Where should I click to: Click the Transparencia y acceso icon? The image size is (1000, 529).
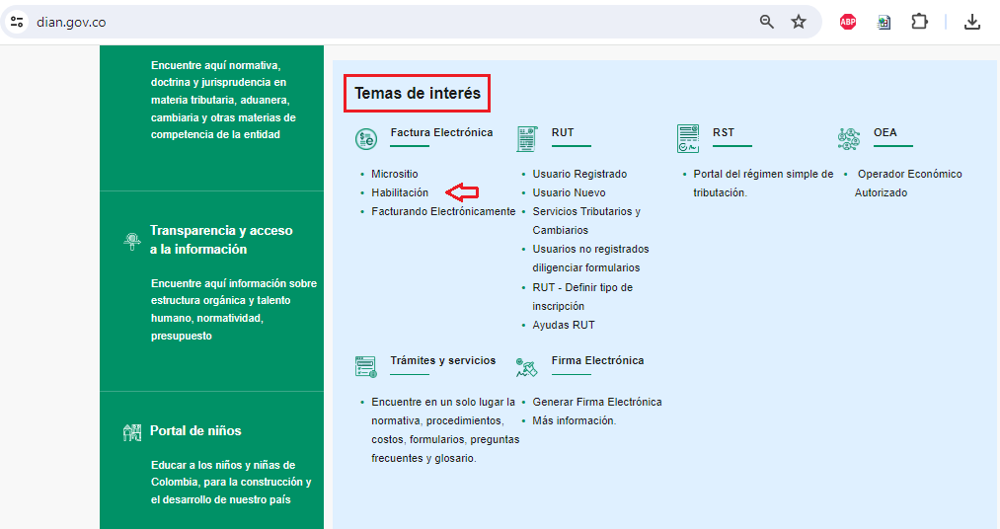(132, 241)
